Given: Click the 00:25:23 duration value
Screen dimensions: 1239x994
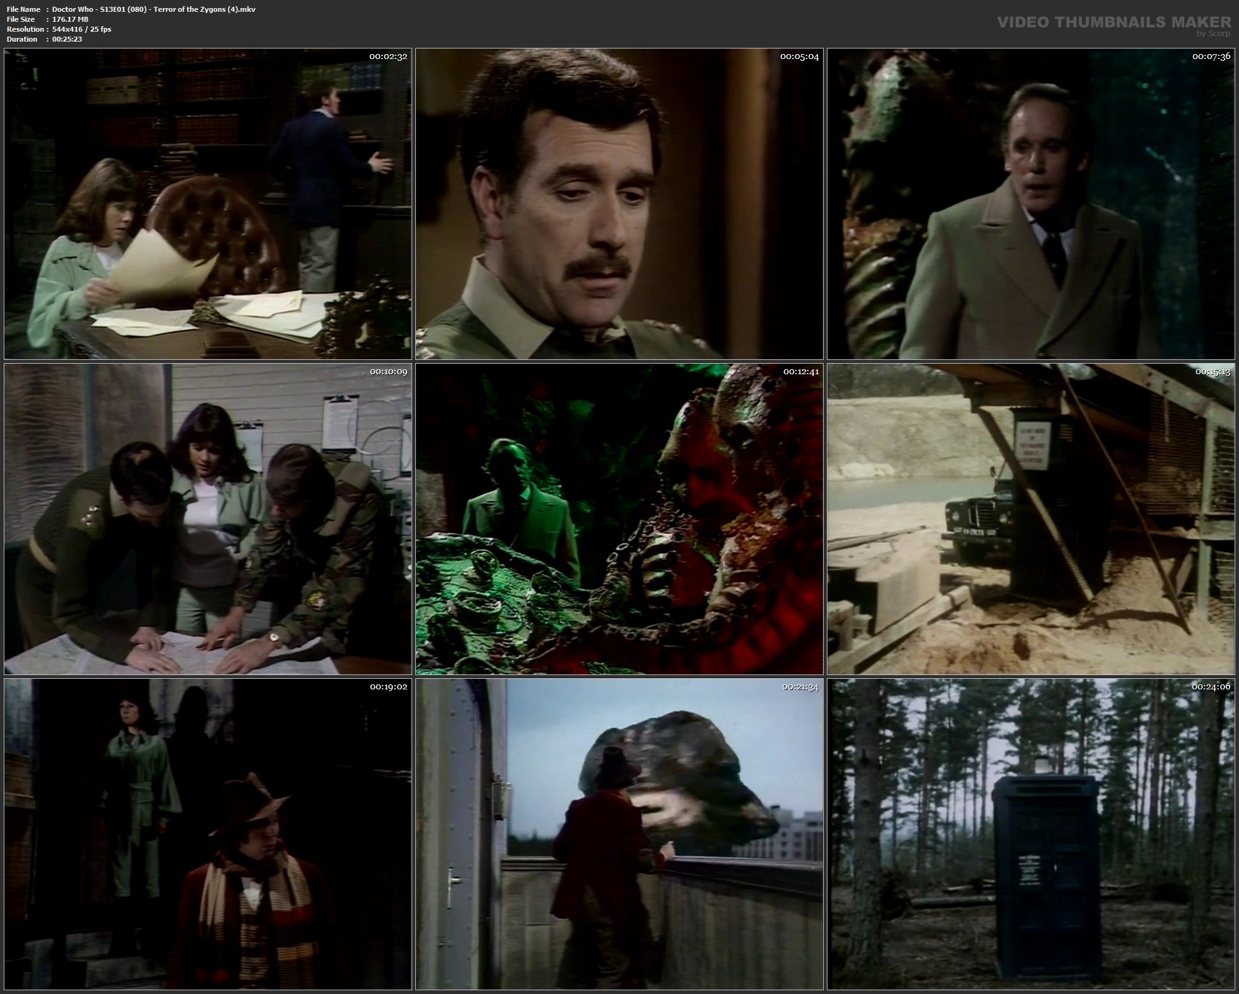Looking at the screenshot, I should (x=67, y=39).
